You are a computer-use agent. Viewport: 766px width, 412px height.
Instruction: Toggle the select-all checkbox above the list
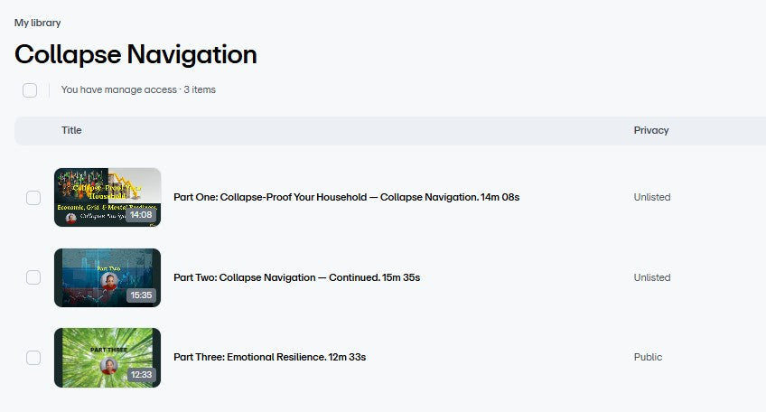(30, 89)
